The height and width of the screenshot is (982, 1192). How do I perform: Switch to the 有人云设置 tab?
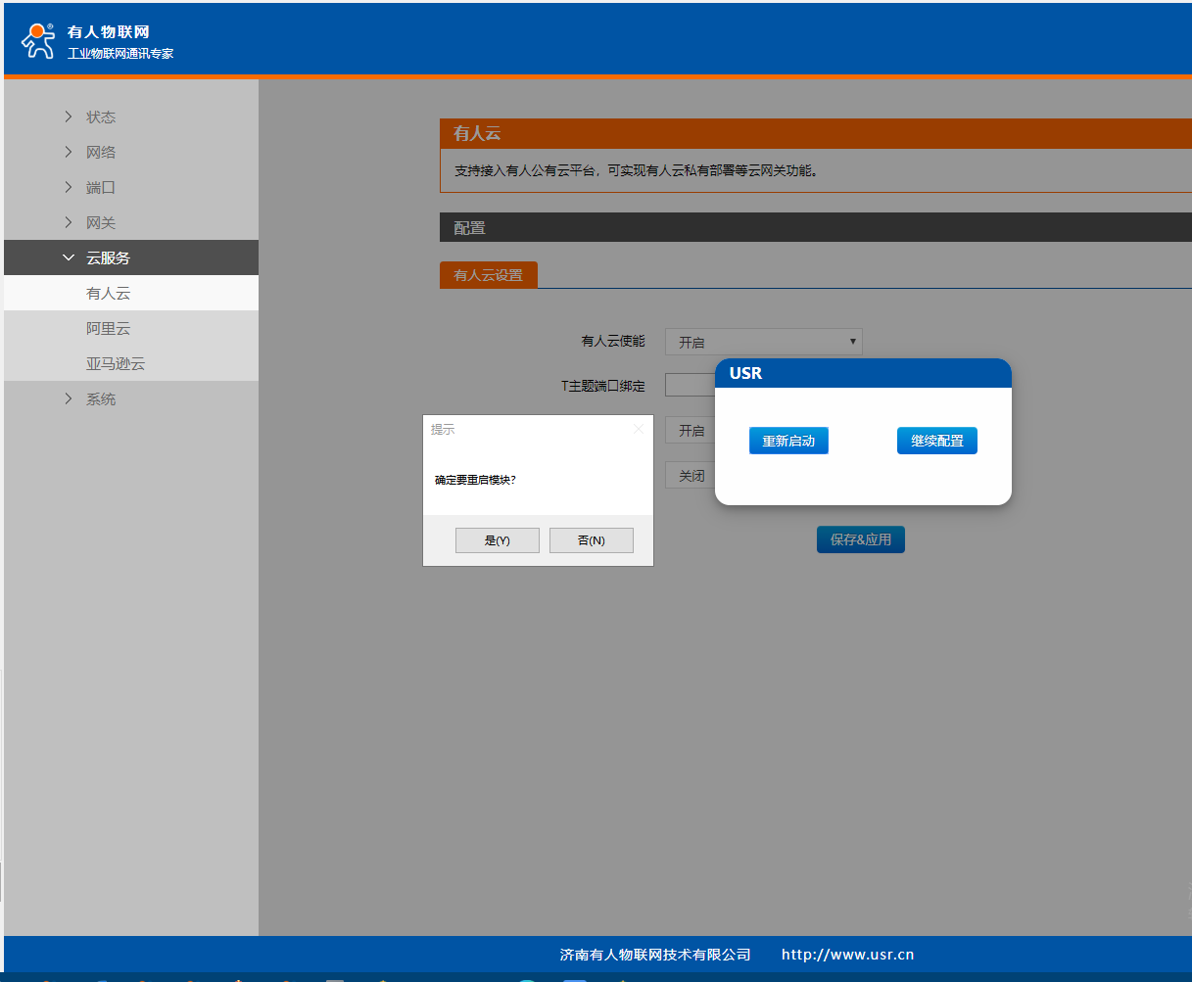click(x=488, y=275)
